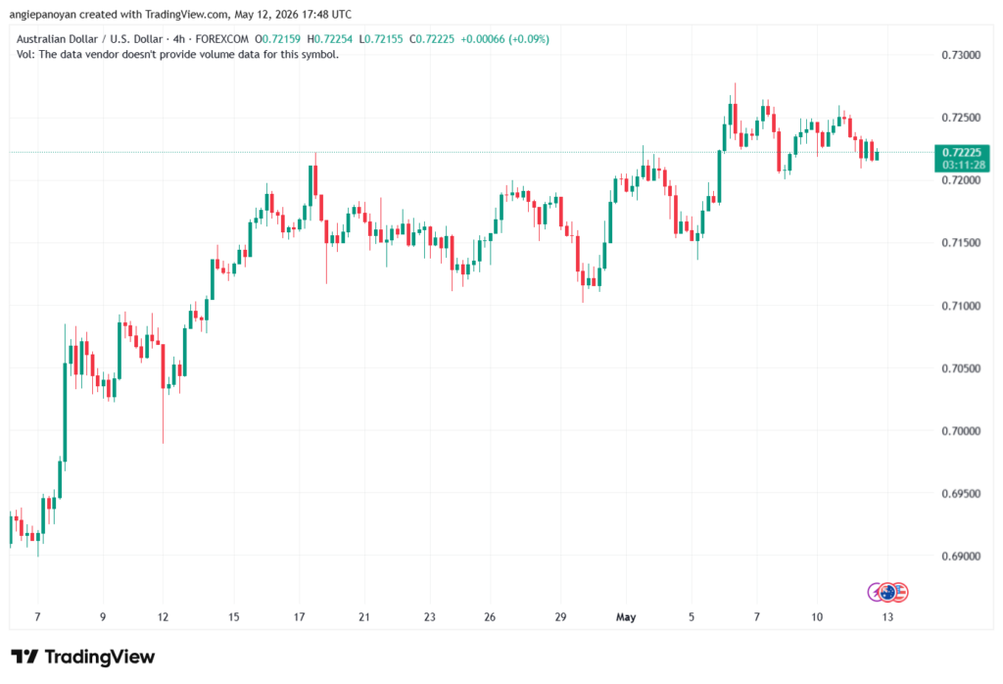This screenshot has width=1003, height=684.
Task: Click the low value L0.72155
Action: click(x=381, y=39)
